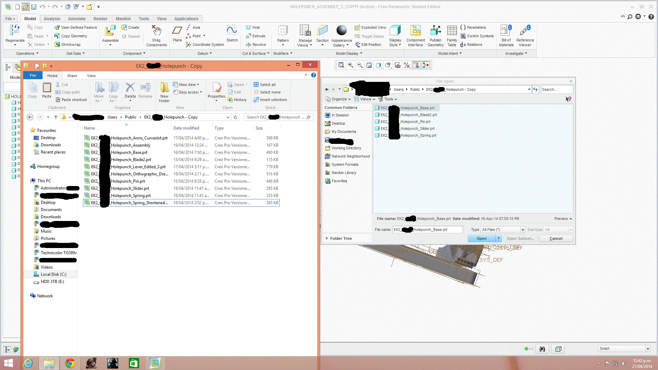Screen dimensions: 658x370
Task: Switch to the Analysis ribbon tab
Action: 52,18
